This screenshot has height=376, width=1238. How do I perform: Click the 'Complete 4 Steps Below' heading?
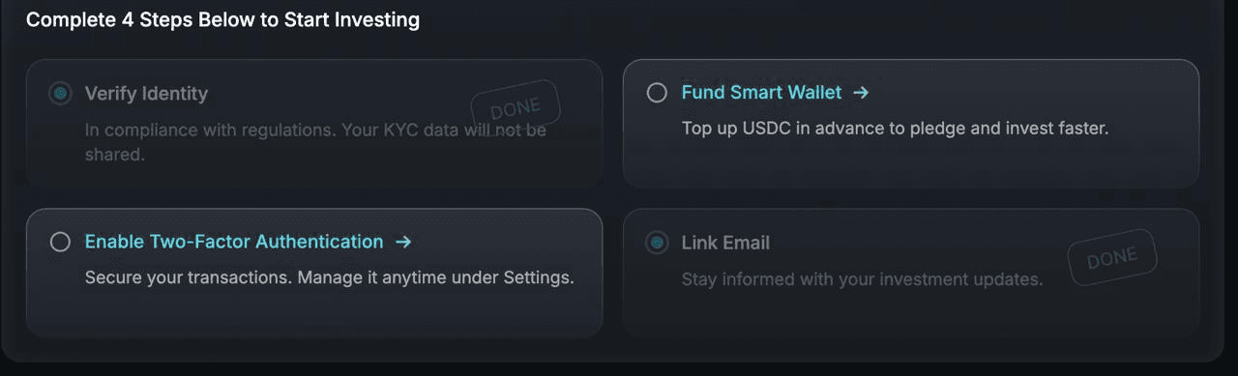coord(222,20)
